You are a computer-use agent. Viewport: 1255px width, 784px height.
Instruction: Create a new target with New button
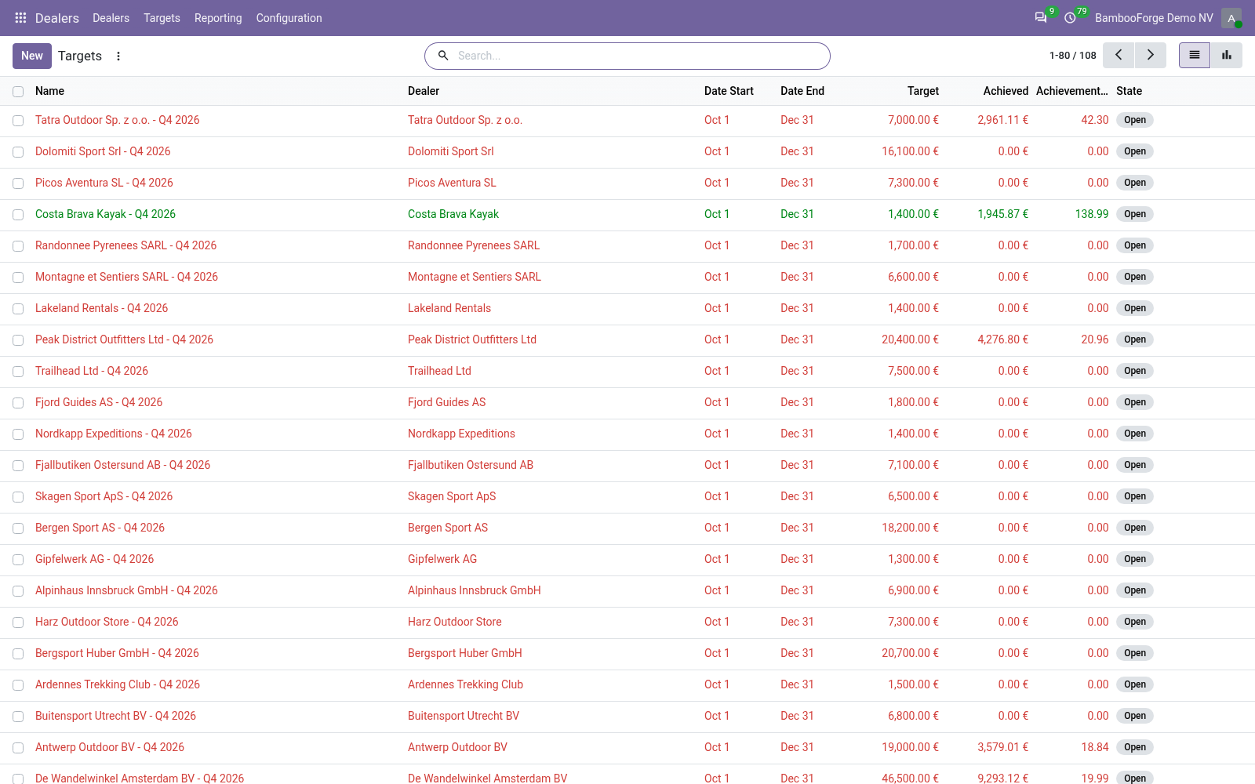click(32, 56)
